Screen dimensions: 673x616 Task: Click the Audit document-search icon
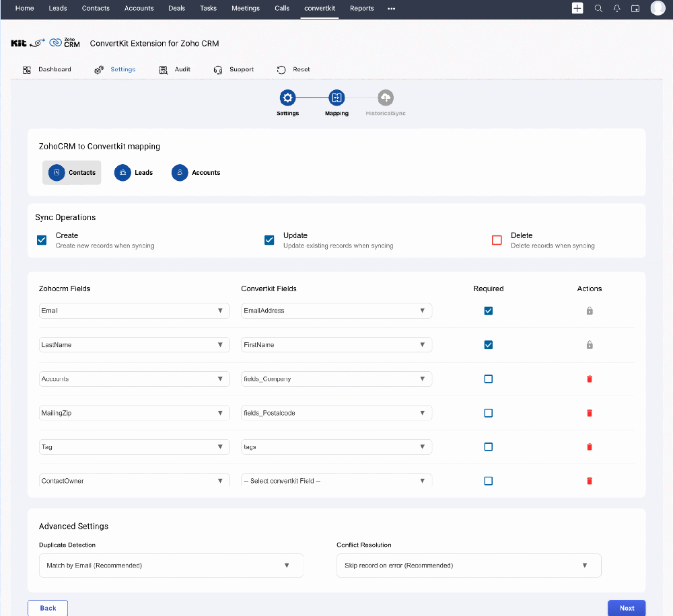click(x=163, y=70)
